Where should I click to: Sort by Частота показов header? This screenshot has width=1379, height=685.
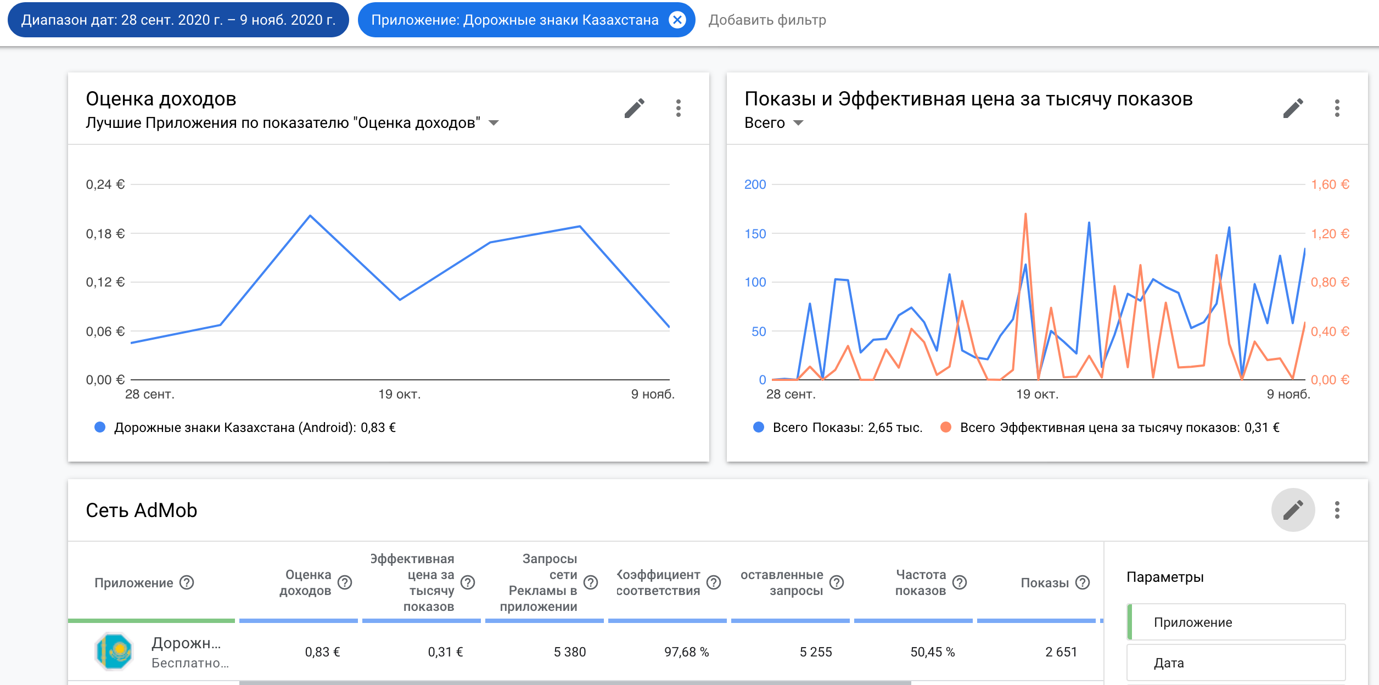pyautogui.click(x=921, y=583)
